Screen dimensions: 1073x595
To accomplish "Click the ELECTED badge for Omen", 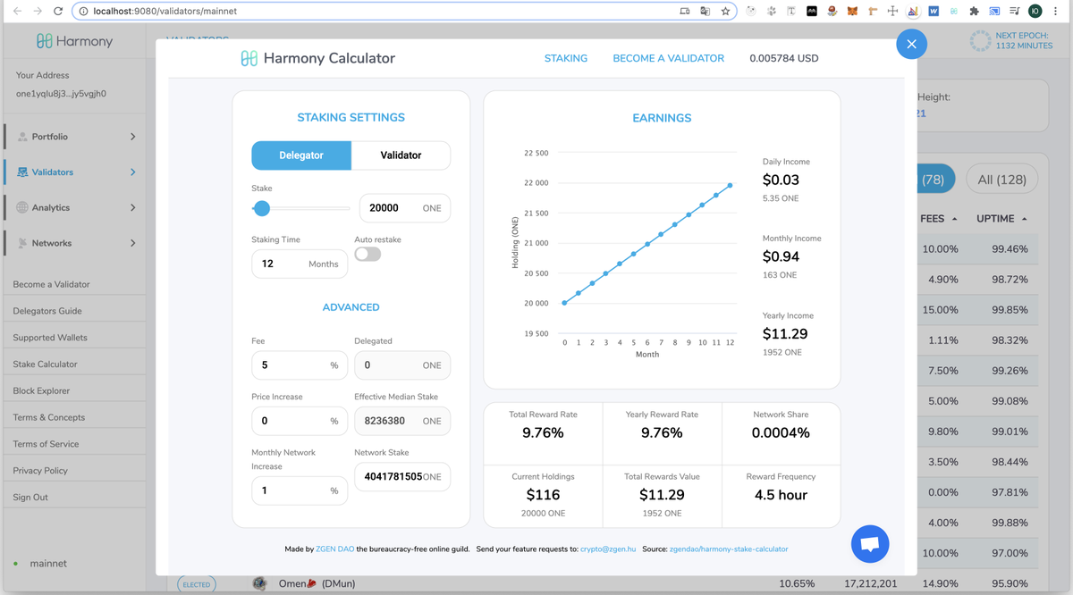I will coord(196,584).
